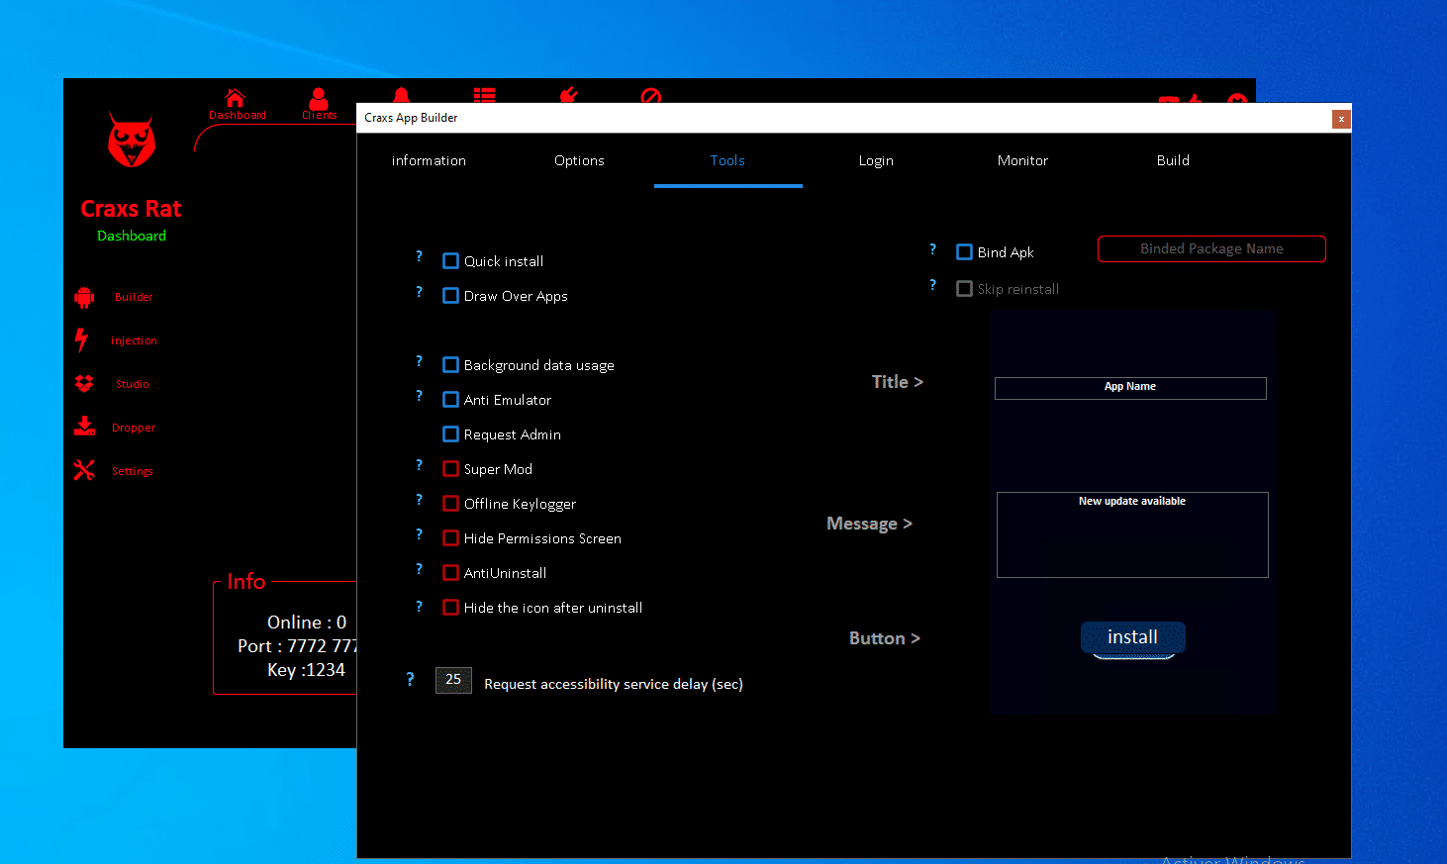
Task: Open Settings wrench icon in sidebar
Action: point(84,471)
